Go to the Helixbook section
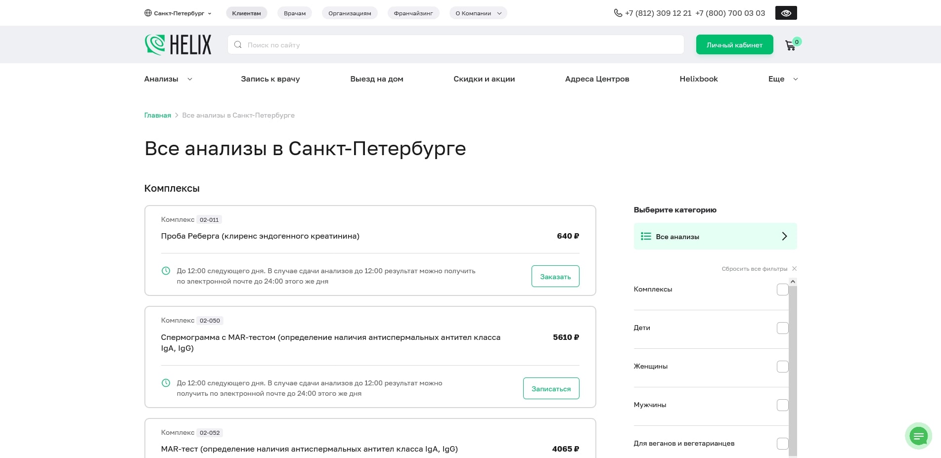Viewport: 941px width, 458px height. [699, 79]
